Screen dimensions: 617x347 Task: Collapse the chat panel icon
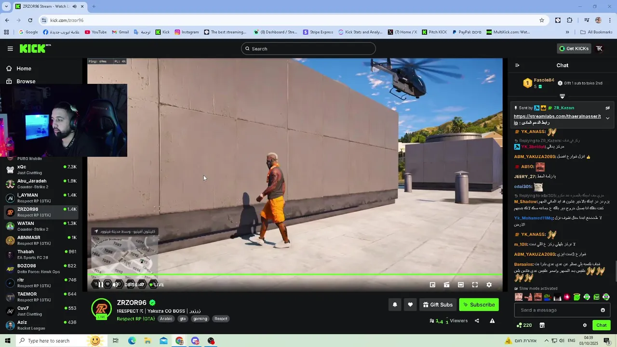pos(517,66)
